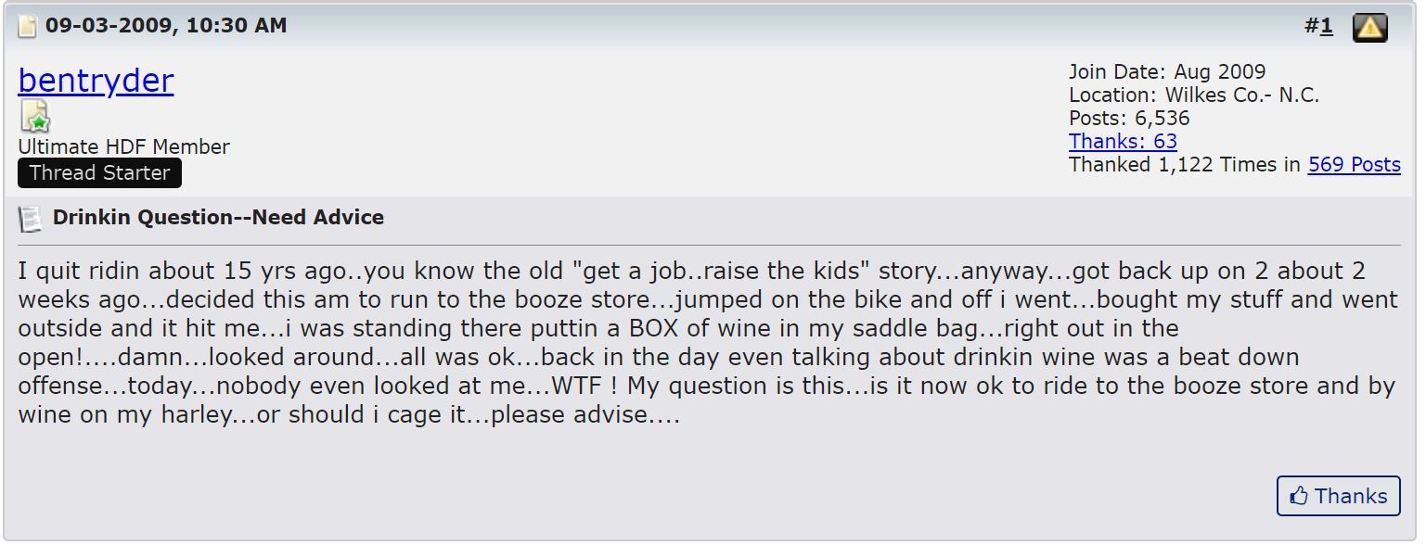1426x545 pixels.
Task: Click the page icon beside Drinkin Question title
Action: click(31, 219)
